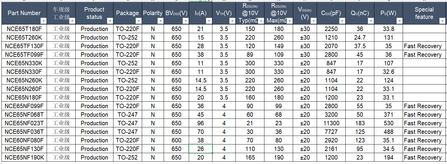
Task: Open the Polarity column filter dropdown
Action: 160,21
